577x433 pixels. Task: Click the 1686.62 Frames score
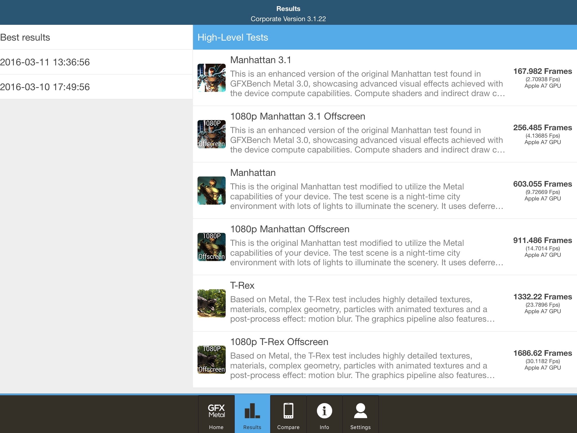pos(542,353)
